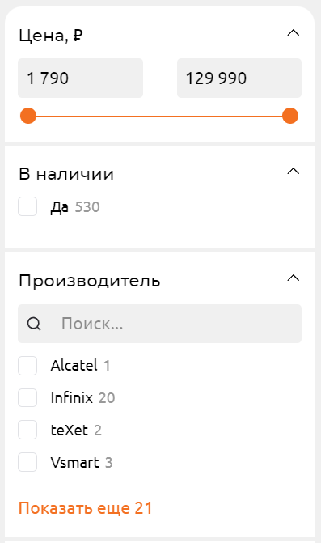This screenshot has height=543, width=321.
Task: Tick the Alcatel manufacturer checkbox
Action: tap(27, 366)
